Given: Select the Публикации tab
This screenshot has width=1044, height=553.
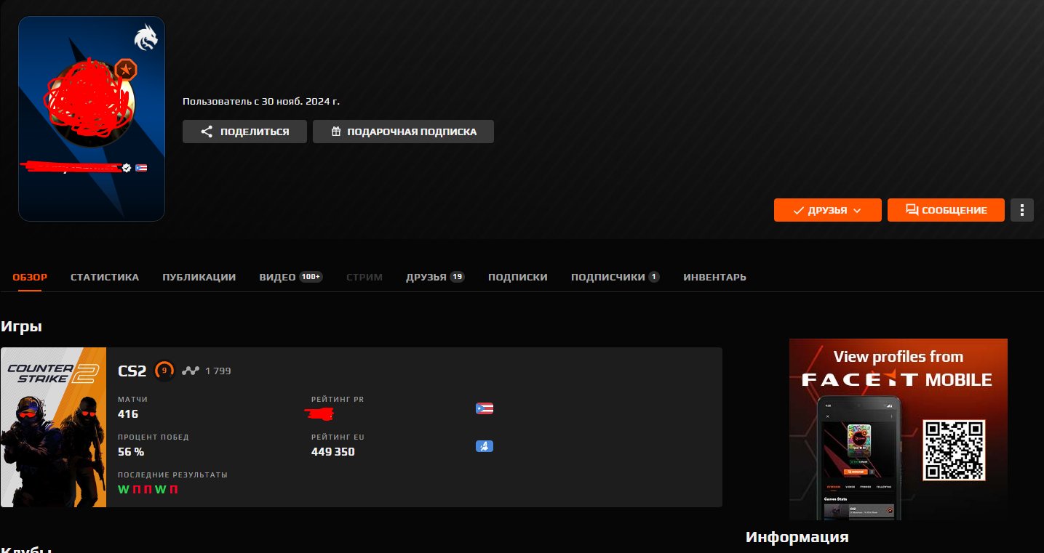Looking at the screenshot, I should pyautogui.click(x=199, y=277).
